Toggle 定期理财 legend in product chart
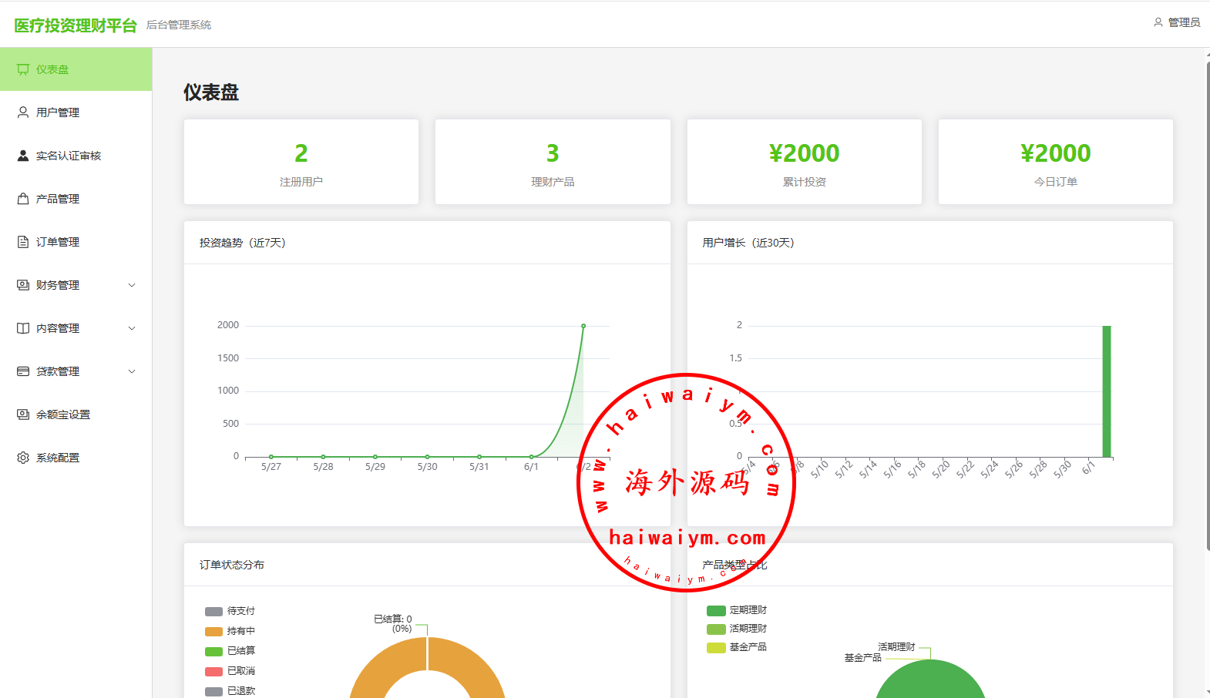 click(737, 610)
